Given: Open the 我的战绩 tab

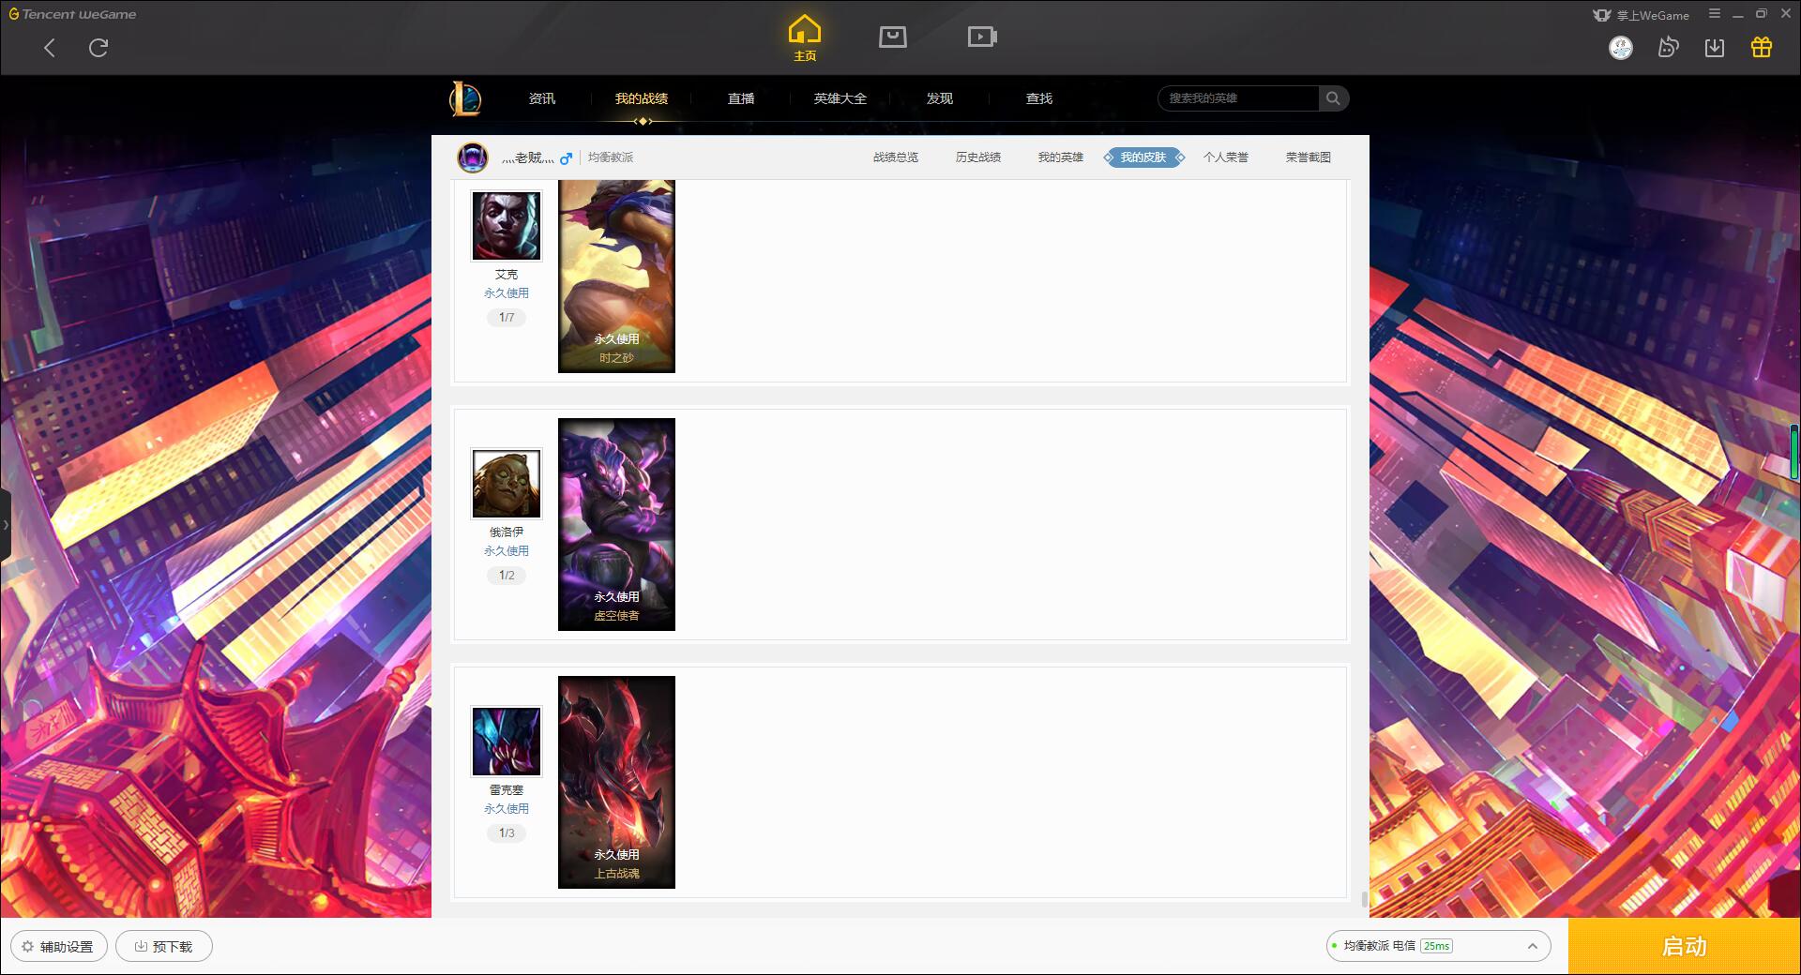Looking at the screenshot, I should click(x=642, y=98).
